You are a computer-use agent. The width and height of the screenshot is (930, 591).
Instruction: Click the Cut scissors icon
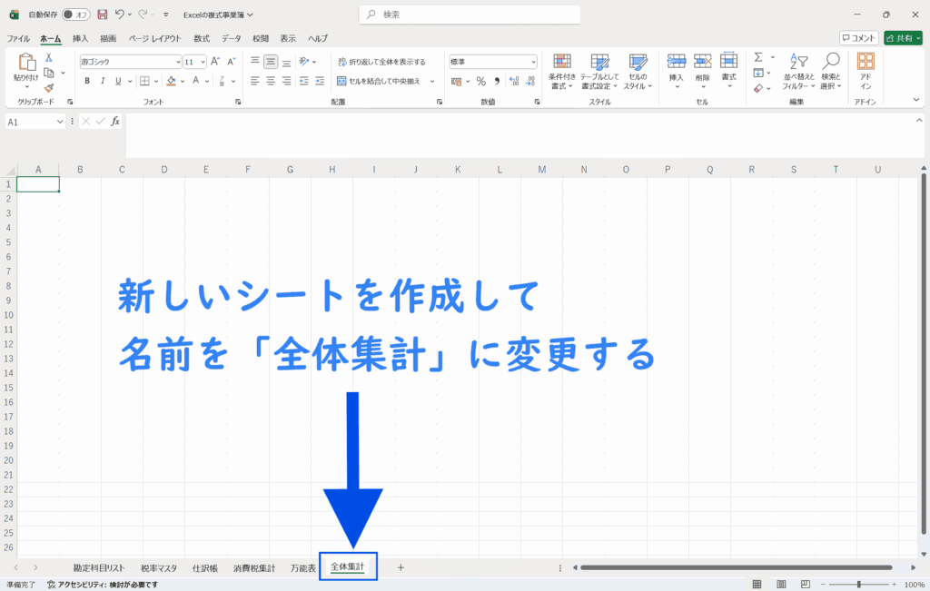[48, 57]
